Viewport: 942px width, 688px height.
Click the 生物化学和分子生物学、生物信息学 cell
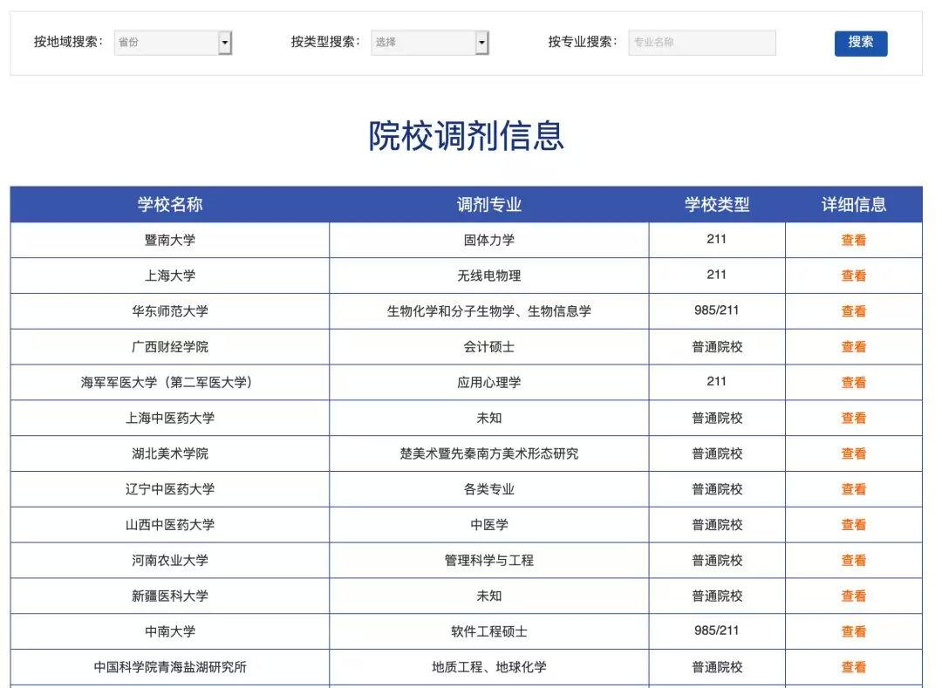[489, 311]
